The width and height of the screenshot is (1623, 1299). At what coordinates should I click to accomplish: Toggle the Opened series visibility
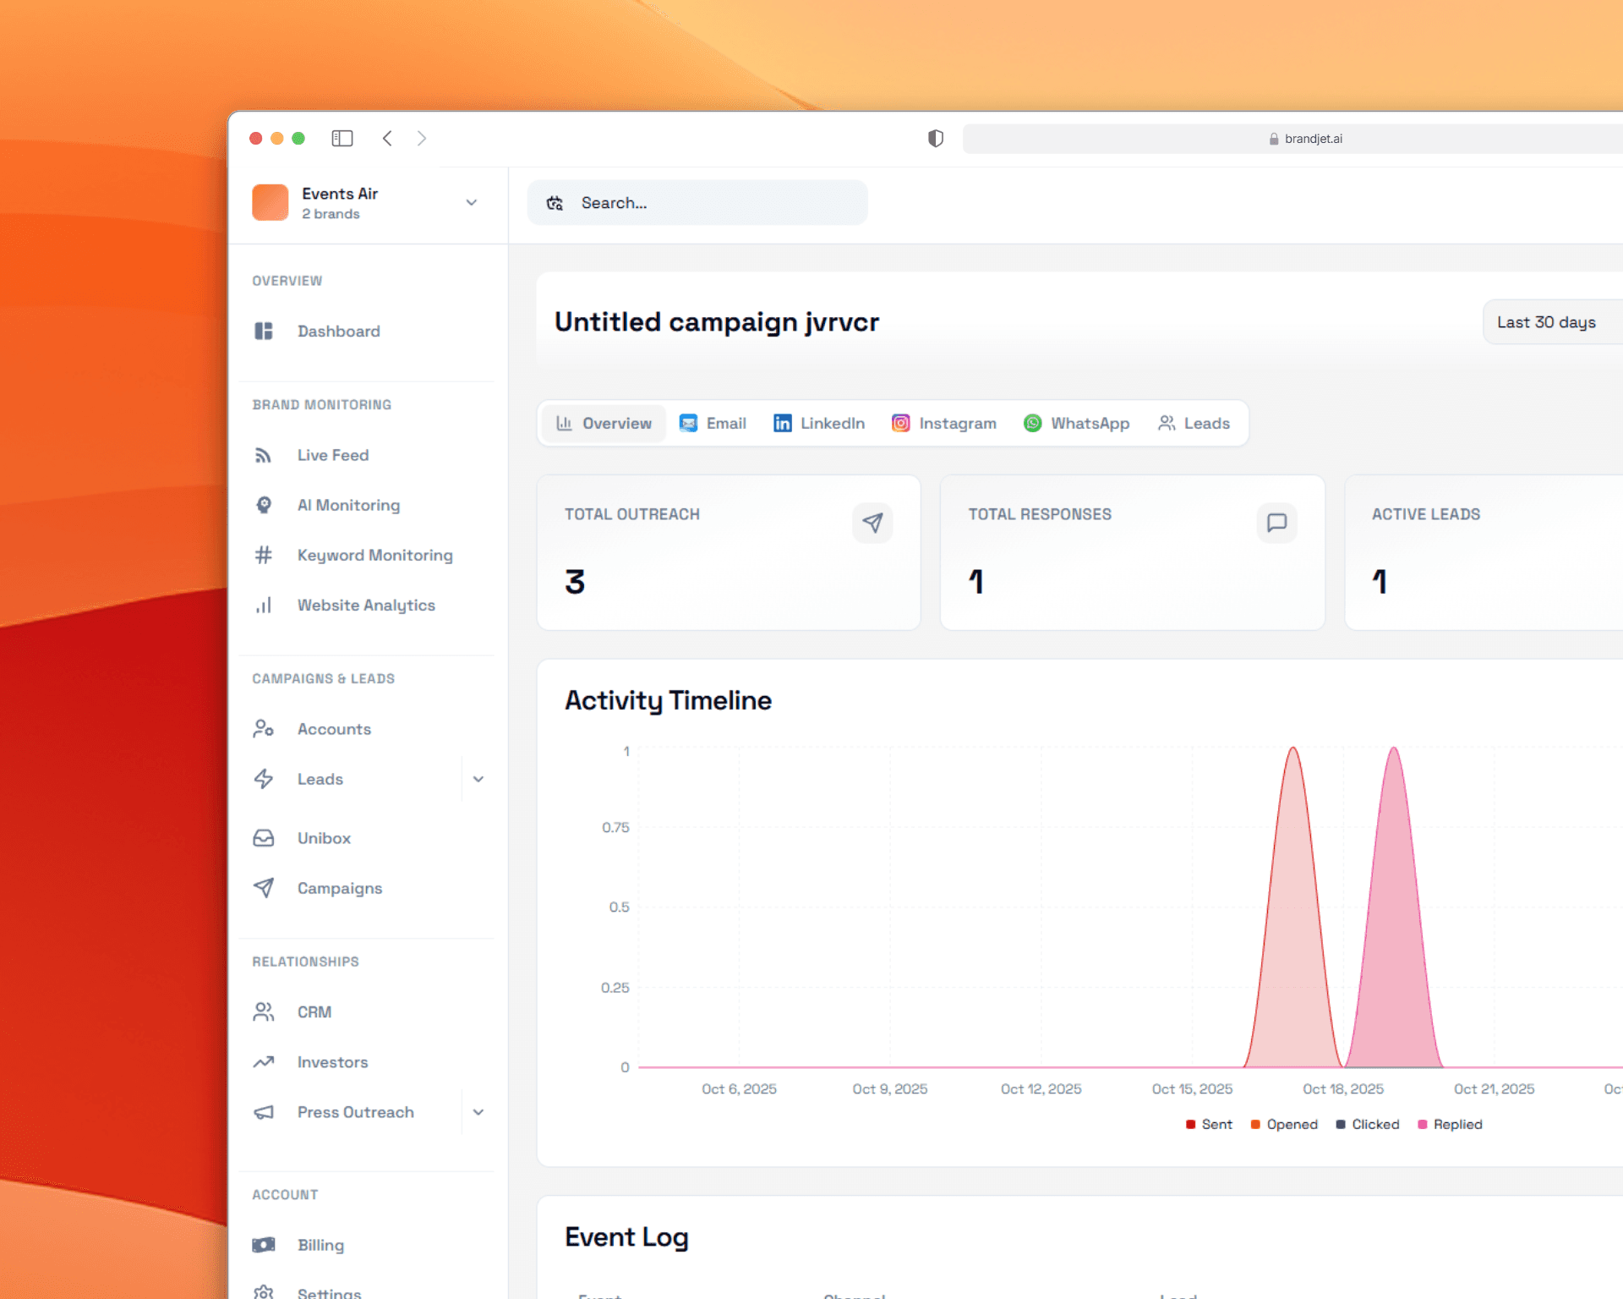click(1284, 1124)
